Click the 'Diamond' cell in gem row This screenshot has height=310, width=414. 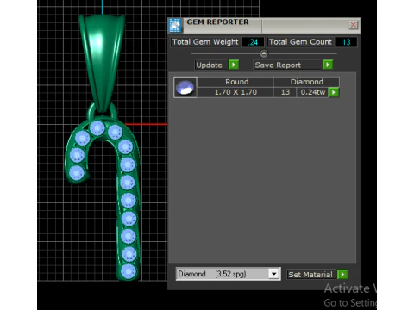point(306,82)
